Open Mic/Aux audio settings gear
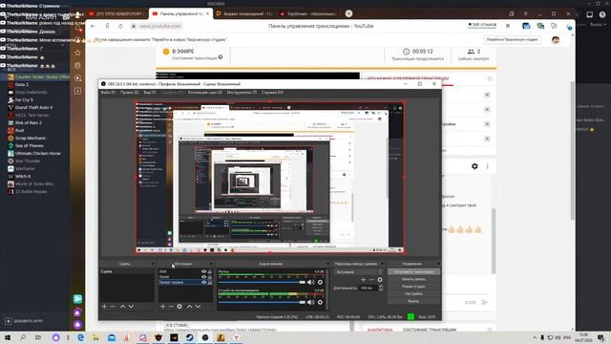611x344 pixels. click(x=320, y=282)
